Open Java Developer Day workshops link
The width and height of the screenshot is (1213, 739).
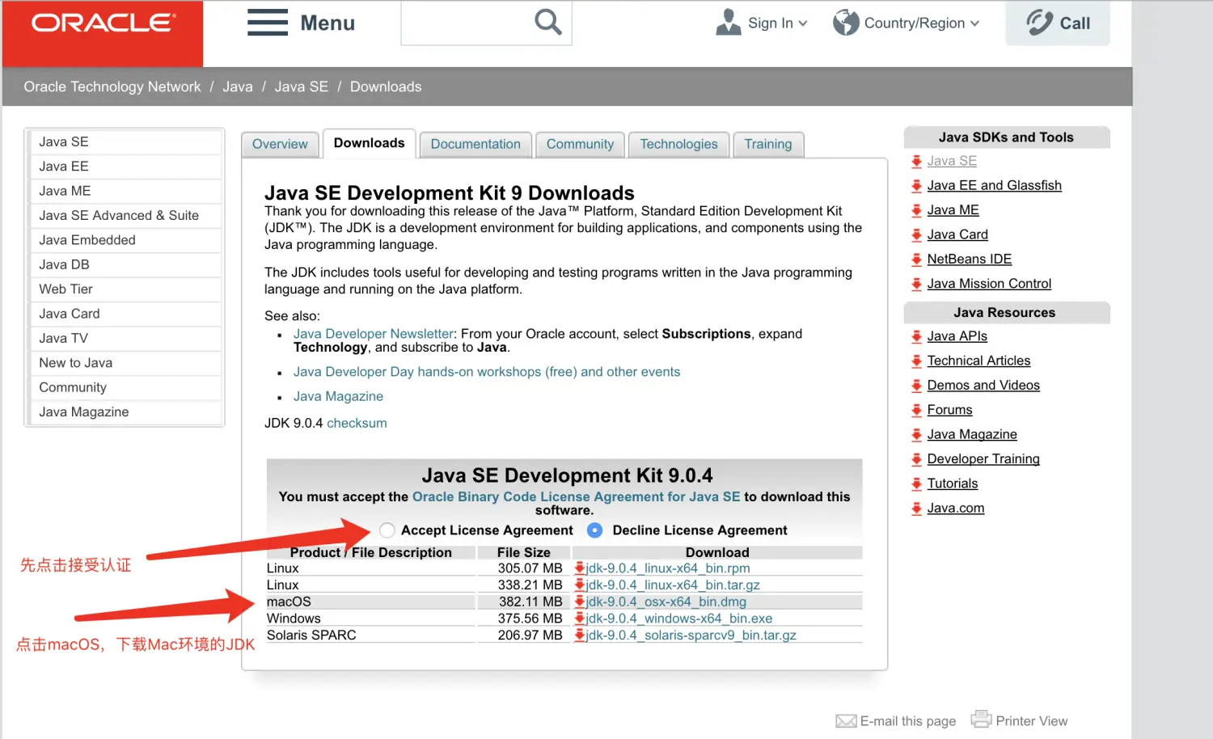point(487,372)
